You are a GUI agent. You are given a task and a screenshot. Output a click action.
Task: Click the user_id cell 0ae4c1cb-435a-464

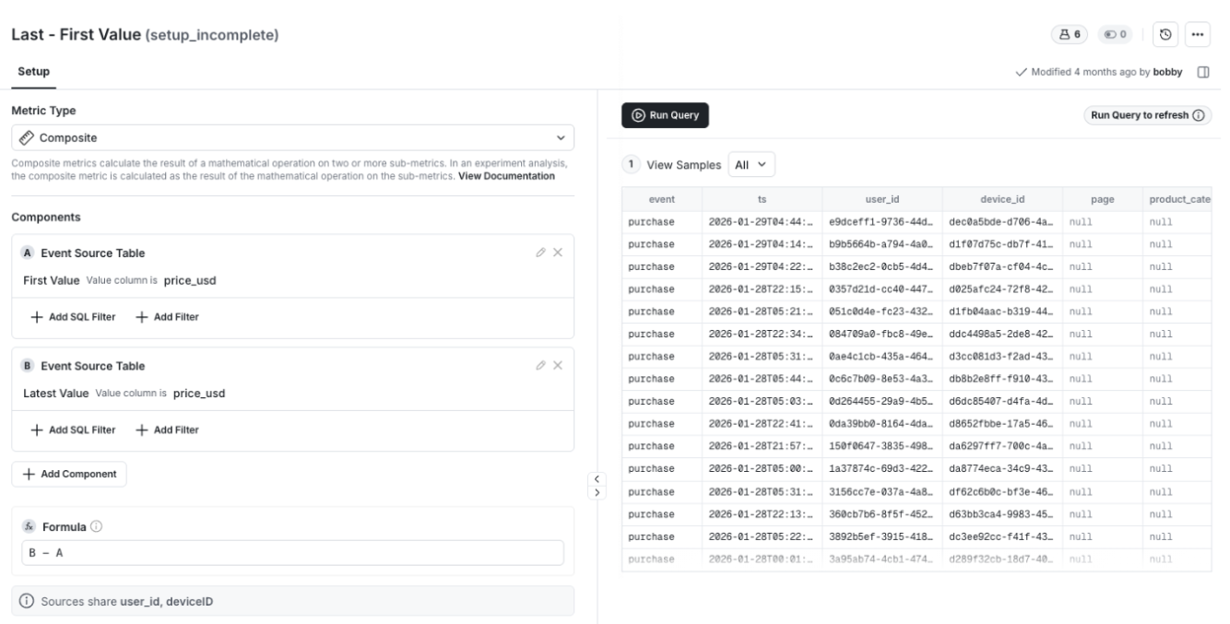[881, 357]
